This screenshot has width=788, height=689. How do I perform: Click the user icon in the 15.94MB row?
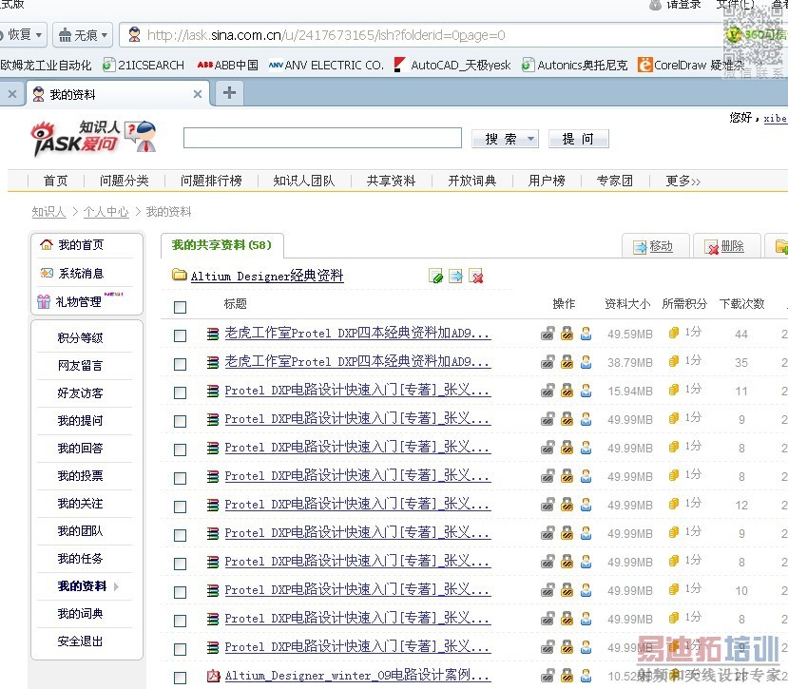point(586,391)
